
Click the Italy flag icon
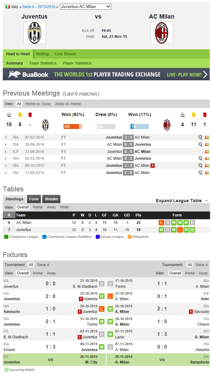click(x=8, y=7)
